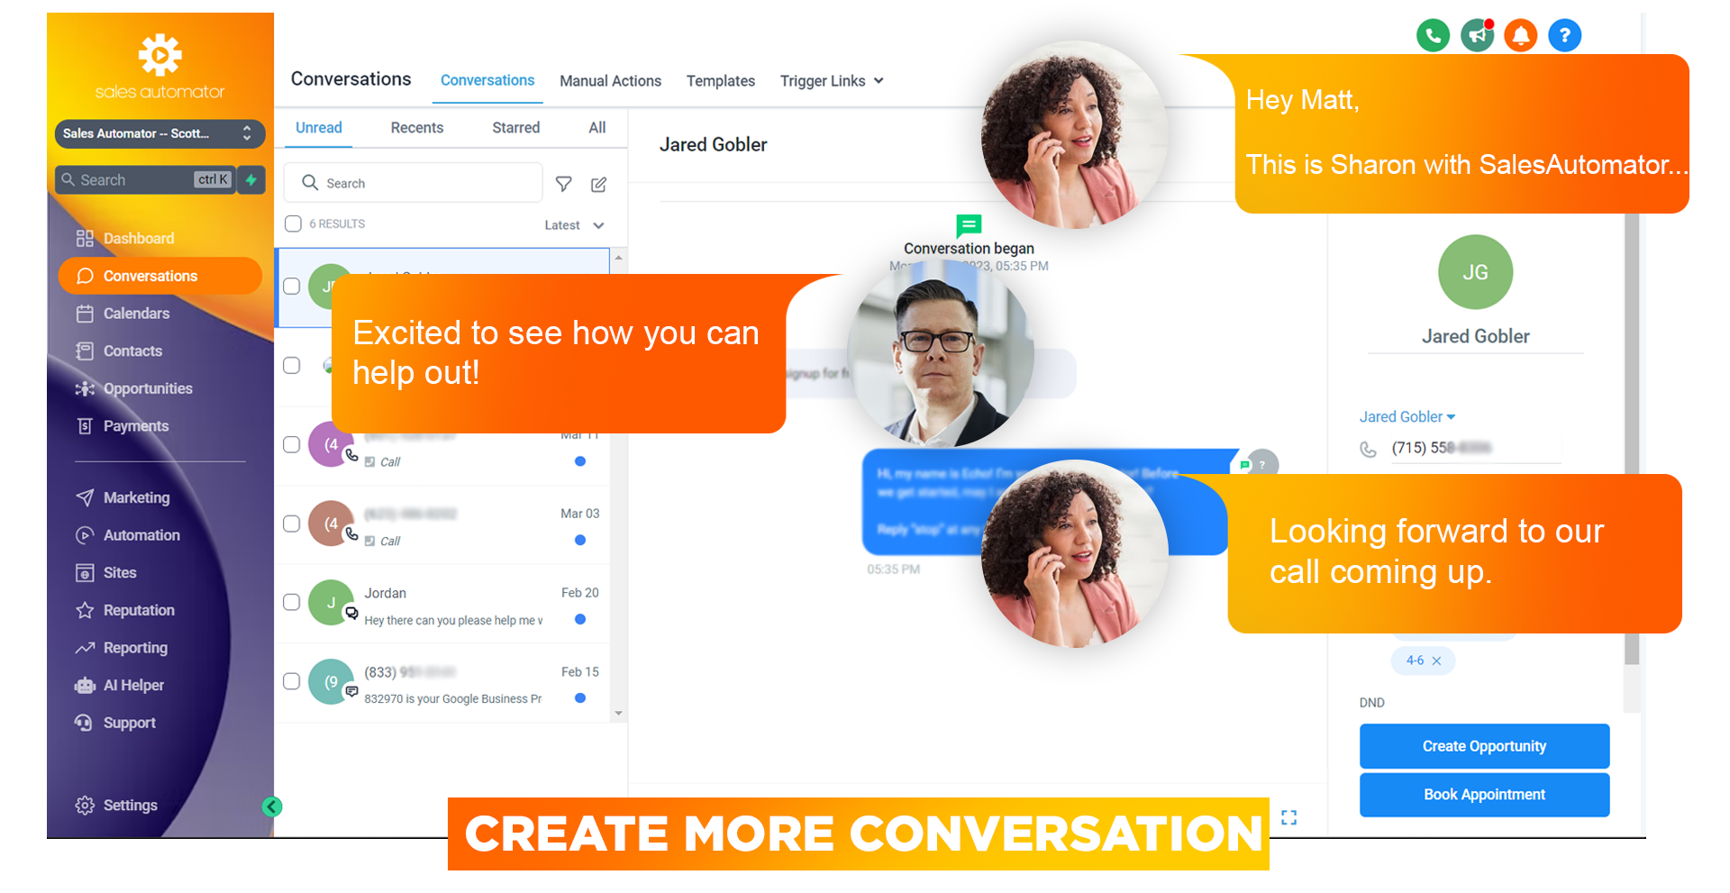Screen dimensions: 1730x893
Task: Expand the Trigger Links dropdown
Action: (832, 81)
